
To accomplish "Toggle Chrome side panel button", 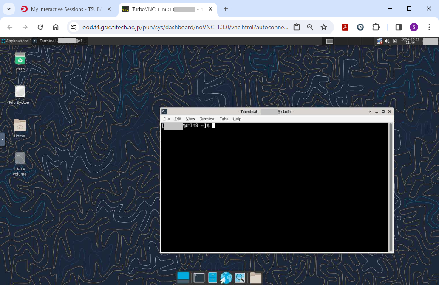I will (398, 27).
